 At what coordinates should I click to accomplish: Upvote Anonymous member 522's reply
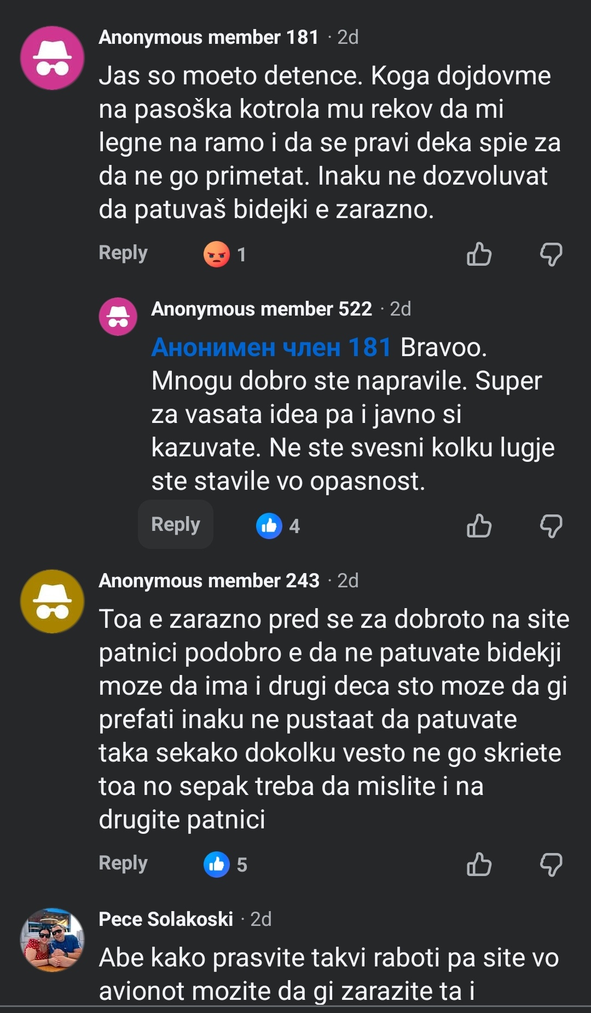479,526
